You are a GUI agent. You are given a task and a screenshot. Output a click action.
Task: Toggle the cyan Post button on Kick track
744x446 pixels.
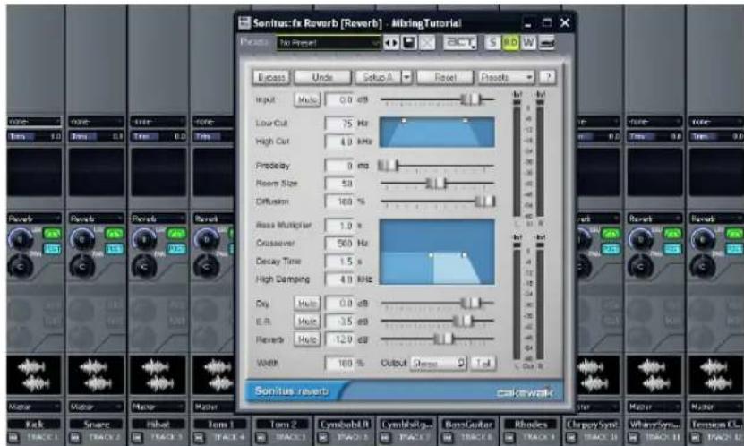point(52,249)
